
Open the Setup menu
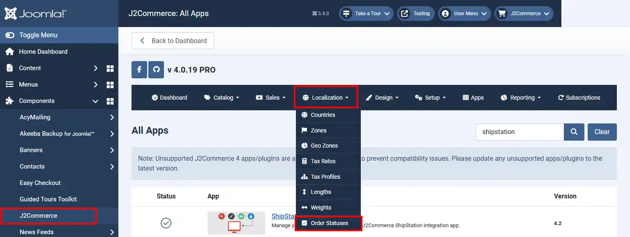coord(430,98)
